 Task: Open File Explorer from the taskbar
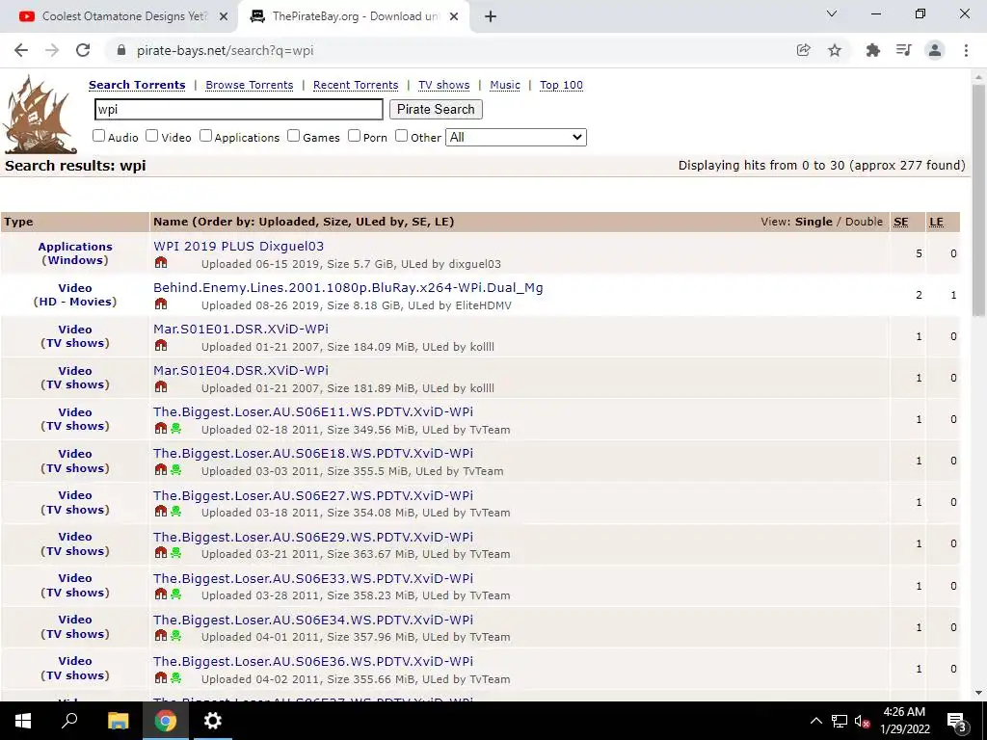coord(118,721)
